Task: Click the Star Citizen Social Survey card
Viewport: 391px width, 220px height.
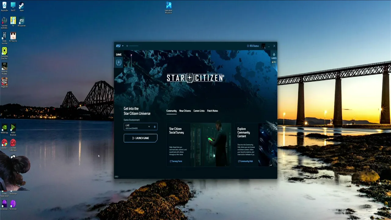Action: pos(199,145)
